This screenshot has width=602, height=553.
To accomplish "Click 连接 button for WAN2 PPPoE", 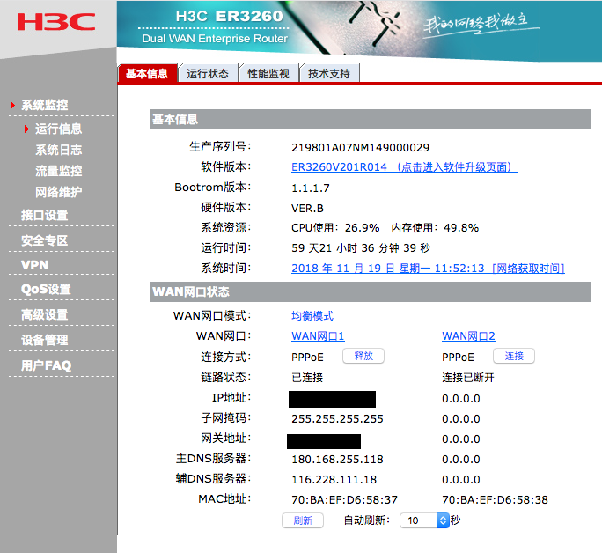I will tap(514, 356).
